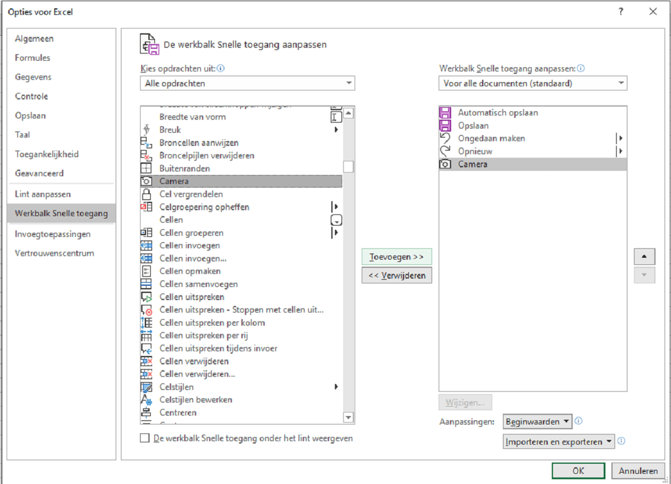Screen dimensions: 671x484
Task: Click the dropdown indicator on Cellen row
Action: 336,220
